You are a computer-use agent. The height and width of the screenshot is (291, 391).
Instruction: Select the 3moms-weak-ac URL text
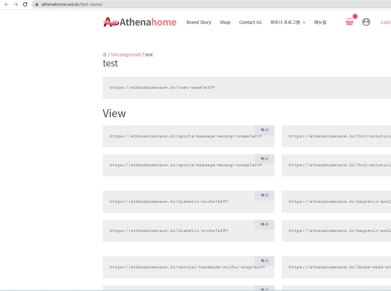(x=340, y=267)
